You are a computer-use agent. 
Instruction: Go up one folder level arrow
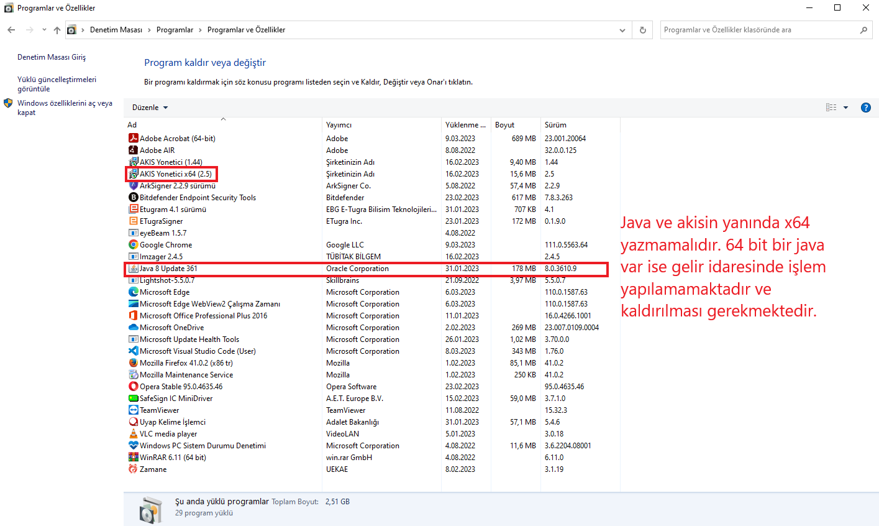click(57, 30)
